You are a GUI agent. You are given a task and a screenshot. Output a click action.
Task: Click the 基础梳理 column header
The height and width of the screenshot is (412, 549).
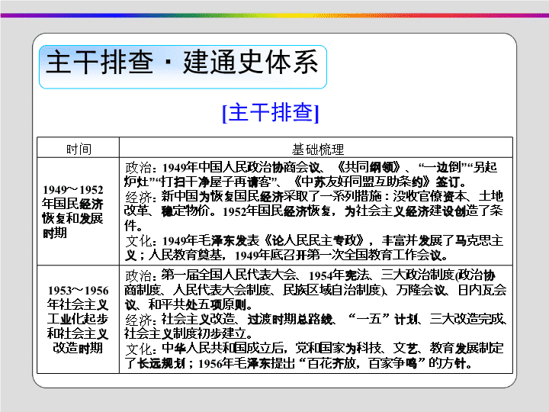(317, 149)
